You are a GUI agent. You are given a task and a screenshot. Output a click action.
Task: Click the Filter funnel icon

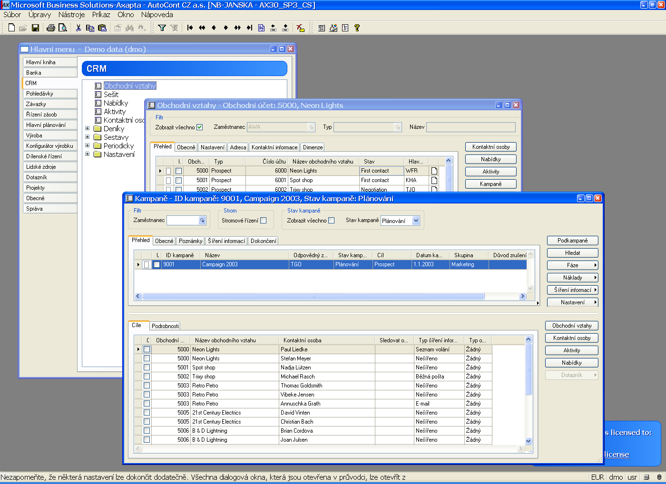[x=162, y=28]
